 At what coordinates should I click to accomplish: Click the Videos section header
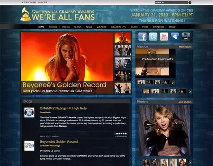point(142,47)
